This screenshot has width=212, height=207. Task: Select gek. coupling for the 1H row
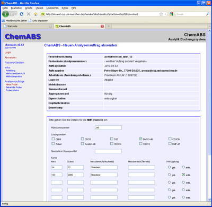tap(169, 167)
